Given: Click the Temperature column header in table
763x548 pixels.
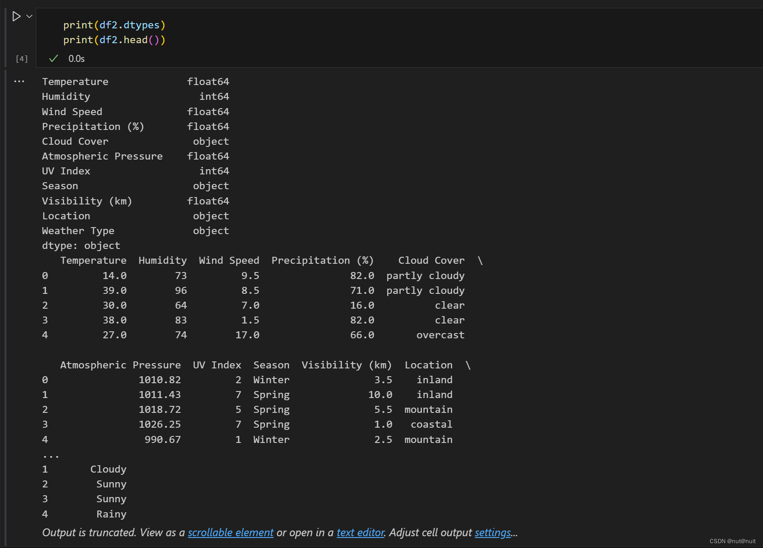Looking at the screenshot, I should pyautogui.click(x=93, y=260).
